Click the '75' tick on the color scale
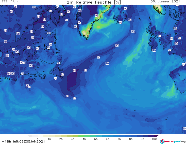Image resolution: width=186 pixels, height=144 pixels. coord(119,139)
